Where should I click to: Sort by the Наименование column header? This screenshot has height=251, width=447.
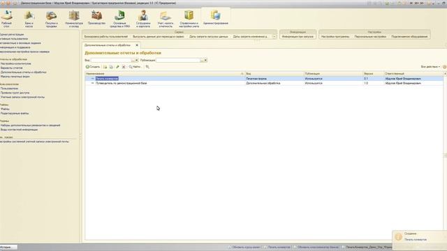coord(165,74)
